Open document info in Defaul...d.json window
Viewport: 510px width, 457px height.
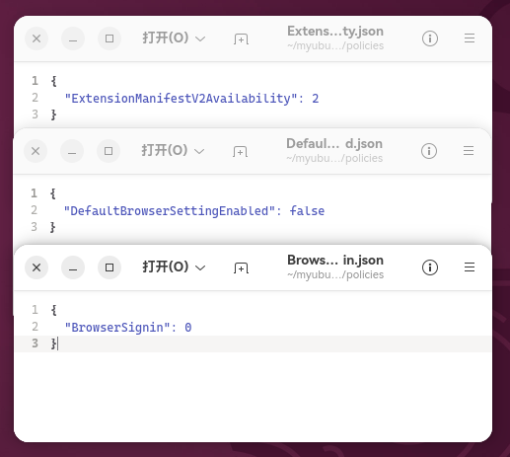pyautogui.click(x=429, y=151)
